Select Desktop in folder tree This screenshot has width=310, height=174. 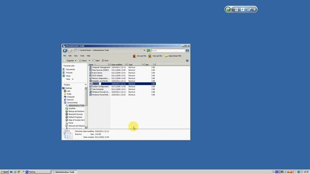tap(67, 88)
